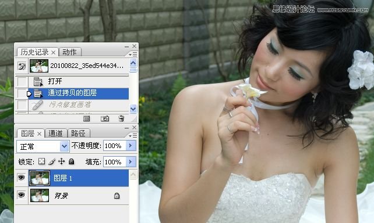Click the history panel scroll down arrow
Image resolution: width=374 pixels, height=223 pixels.
click(x=133, y=109)
